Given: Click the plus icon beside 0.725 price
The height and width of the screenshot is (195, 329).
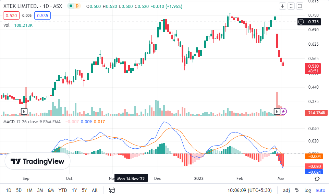Looking at the screenshot, I should tap(301, 22).
